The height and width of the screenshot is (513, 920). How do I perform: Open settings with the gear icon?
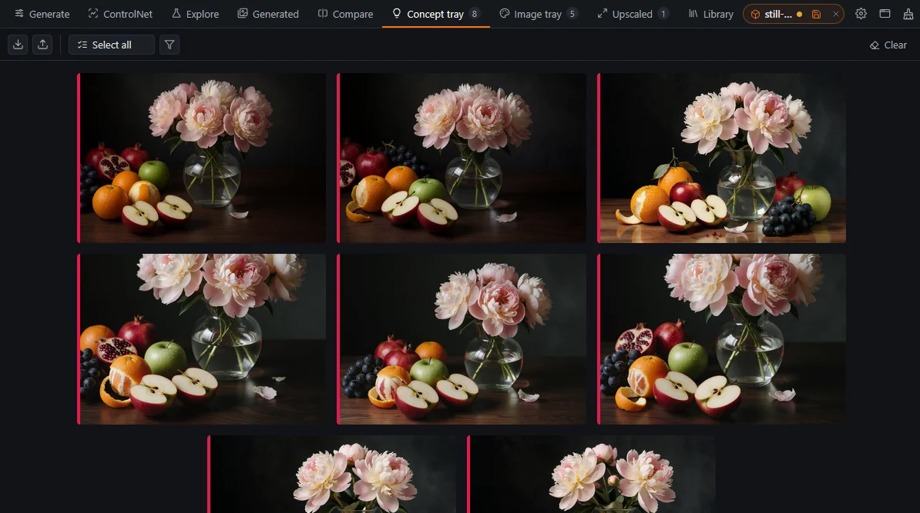point(861,14)
